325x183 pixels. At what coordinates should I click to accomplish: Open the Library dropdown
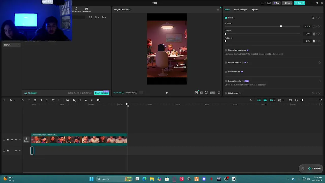click(11, 45)
